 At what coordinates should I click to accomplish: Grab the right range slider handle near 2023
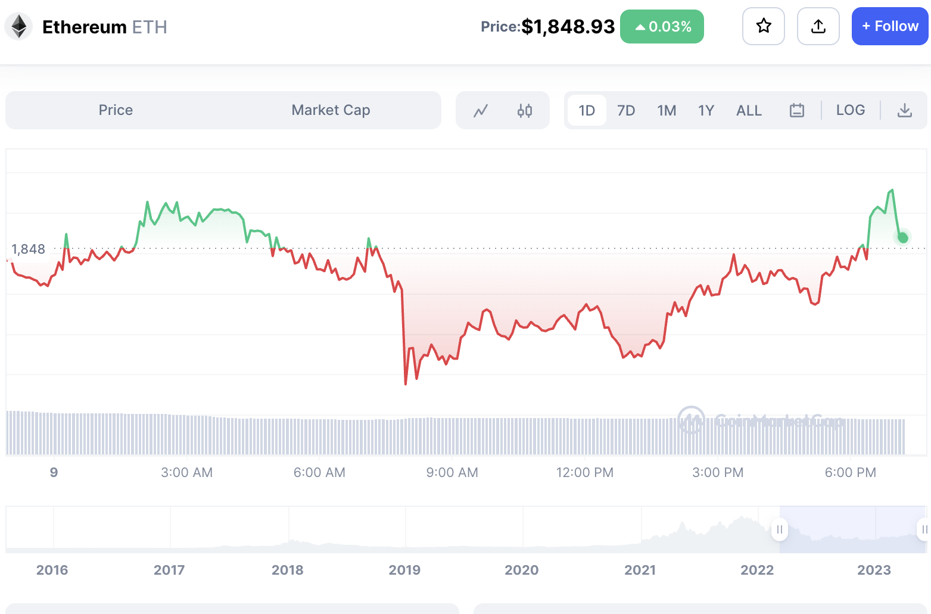pos(924,529)
